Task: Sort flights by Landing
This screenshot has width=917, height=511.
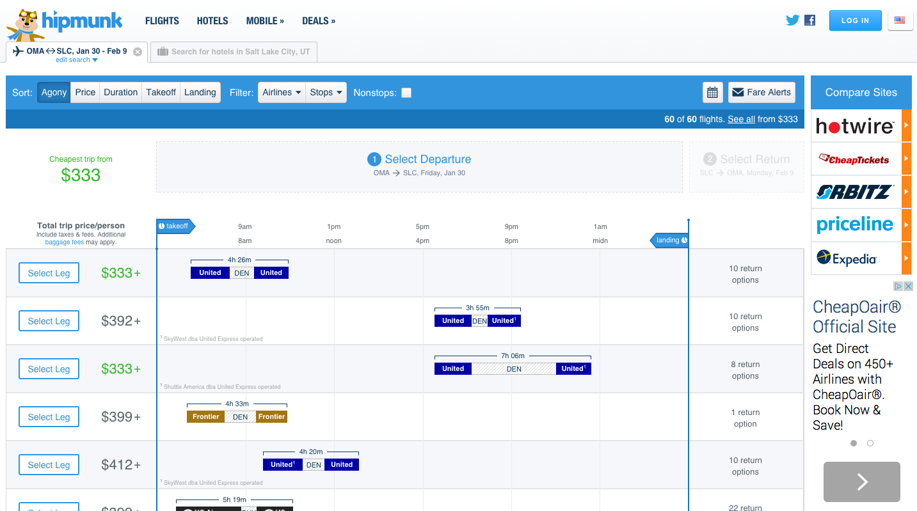Action: click(200, 93)
